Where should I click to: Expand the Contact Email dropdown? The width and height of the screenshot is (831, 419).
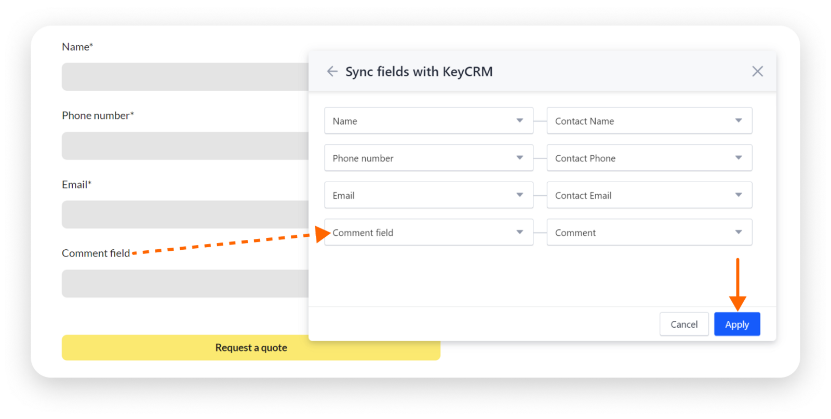click(649, 195)
